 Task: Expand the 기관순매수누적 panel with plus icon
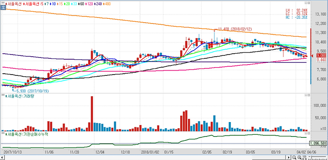point(306,133)
